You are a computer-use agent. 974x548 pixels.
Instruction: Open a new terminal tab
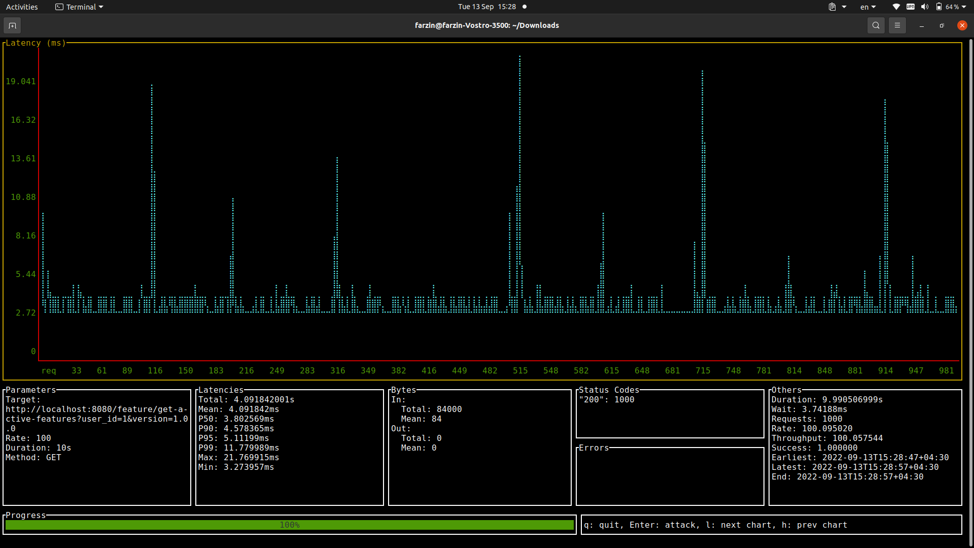click(x=12, y=25)
